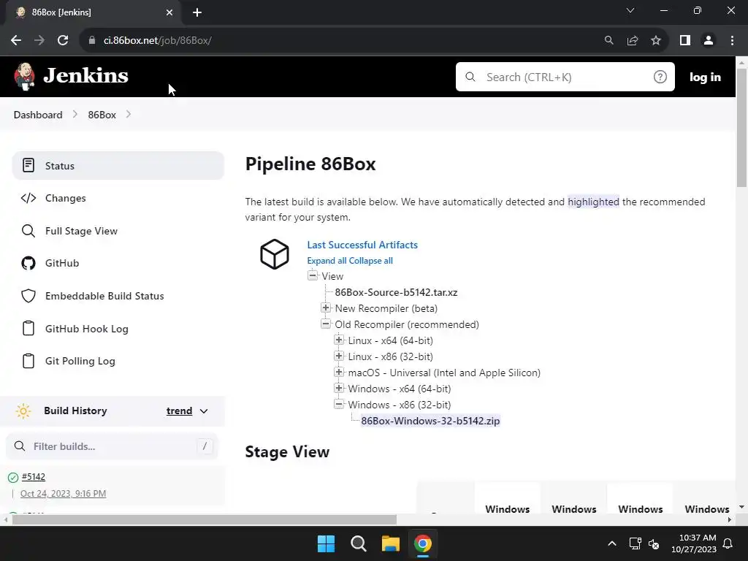Viewport: 748px width, 561px height.
Task: Open Git Polling Log sidebar item
Action: 118,361
